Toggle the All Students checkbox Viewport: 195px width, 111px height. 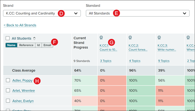(8, 38)
